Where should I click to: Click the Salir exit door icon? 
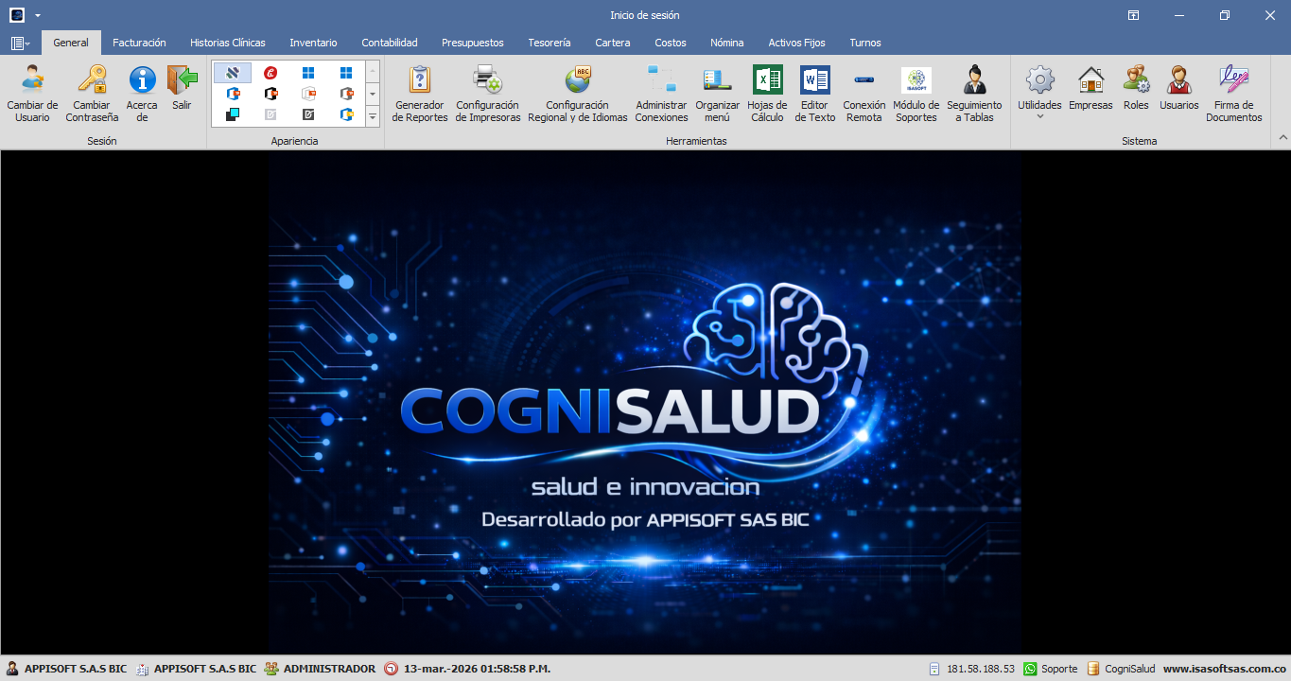pyautogui.click(x=182, y=79)
